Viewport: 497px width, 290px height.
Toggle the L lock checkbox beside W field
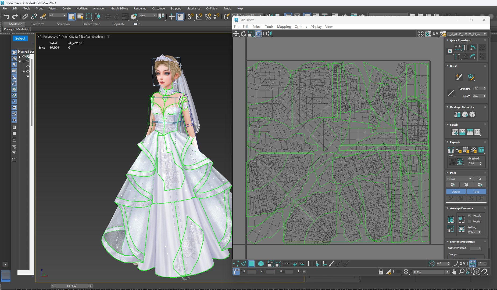pos(304,271)
